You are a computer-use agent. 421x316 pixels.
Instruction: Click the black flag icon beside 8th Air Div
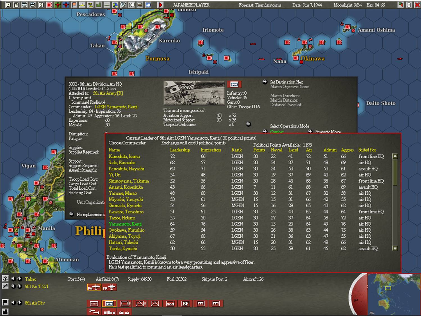pyautogui.click(x=5, y=303)
